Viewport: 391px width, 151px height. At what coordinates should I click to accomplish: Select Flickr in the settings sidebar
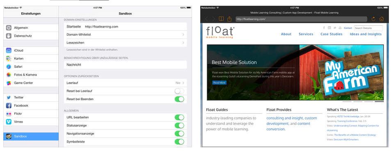click(31, 114)
